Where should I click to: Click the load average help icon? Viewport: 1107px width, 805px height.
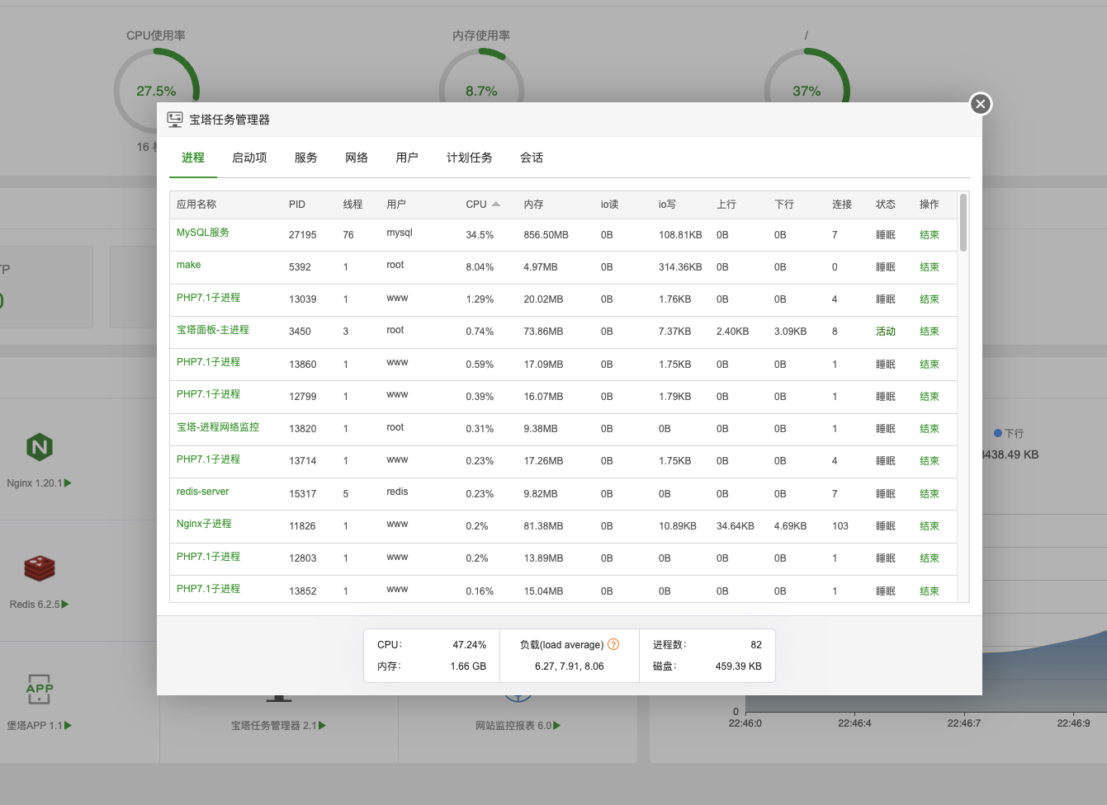click(613, 644)
